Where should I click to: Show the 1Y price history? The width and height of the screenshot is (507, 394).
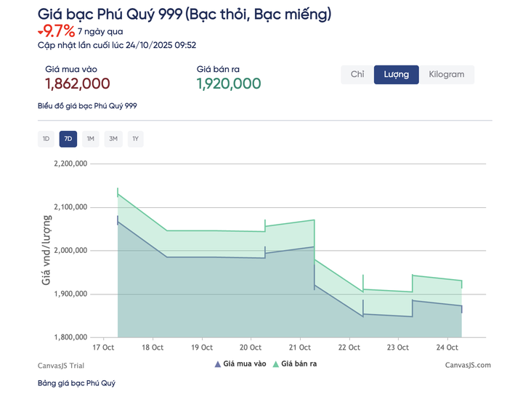(x=135, y=138)
